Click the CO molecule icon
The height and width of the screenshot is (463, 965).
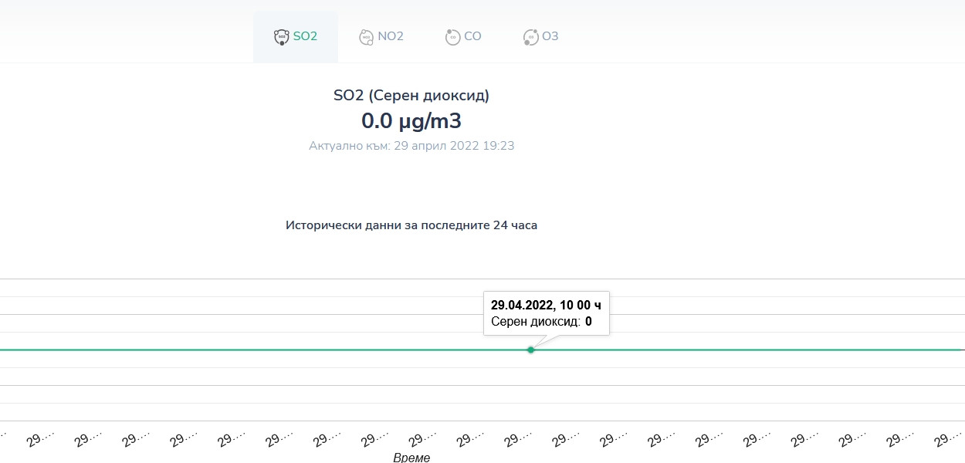tap(452, 37)
